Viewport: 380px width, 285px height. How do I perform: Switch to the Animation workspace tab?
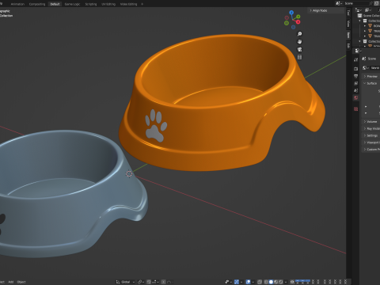click(17, 4)
